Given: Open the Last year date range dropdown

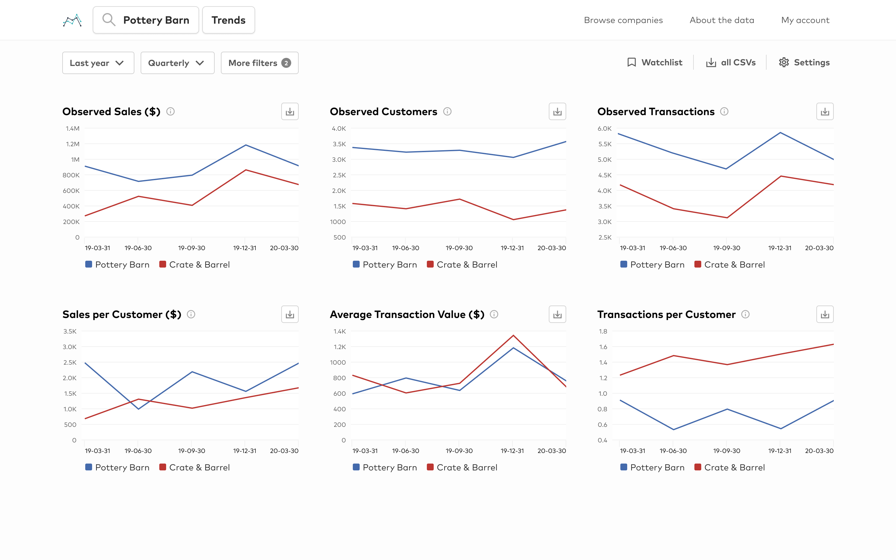Looking at the screenshot, I should [98, 63].
